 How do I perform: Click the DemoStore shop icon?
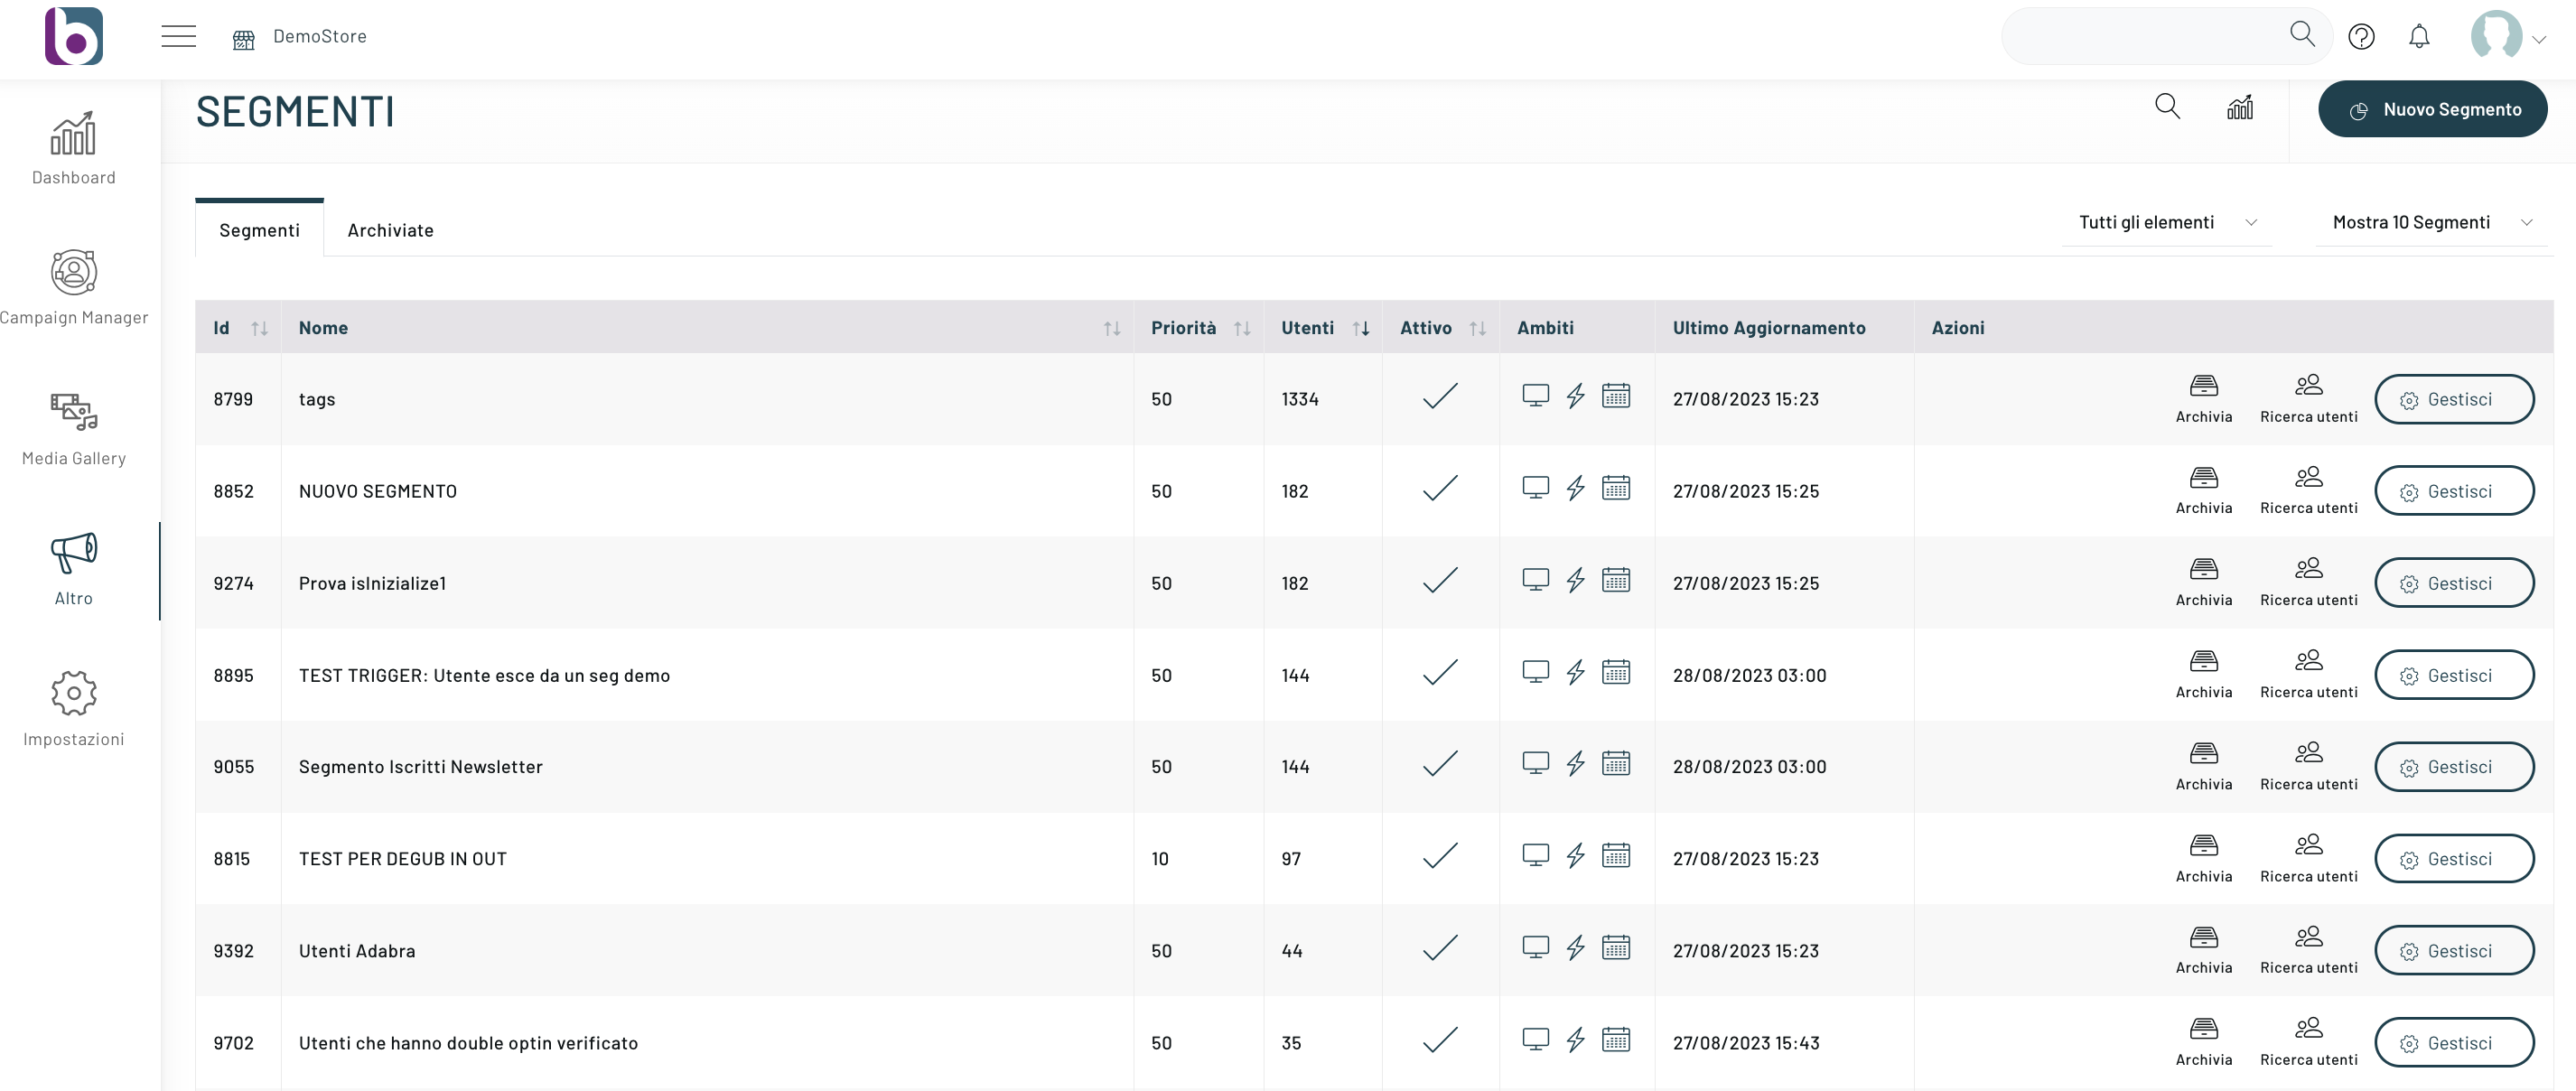pos(243,39)
